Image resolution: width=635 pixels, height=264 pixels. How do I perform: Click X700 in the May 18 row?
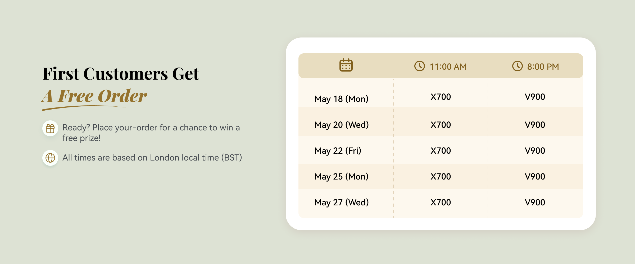(441, 97)
